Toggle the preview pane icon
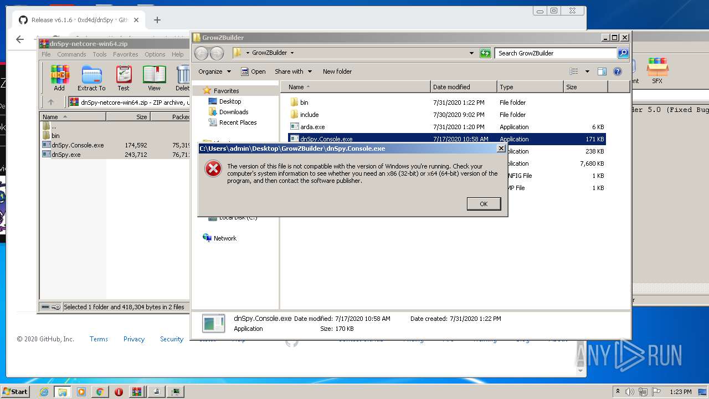 coord(602,71)
